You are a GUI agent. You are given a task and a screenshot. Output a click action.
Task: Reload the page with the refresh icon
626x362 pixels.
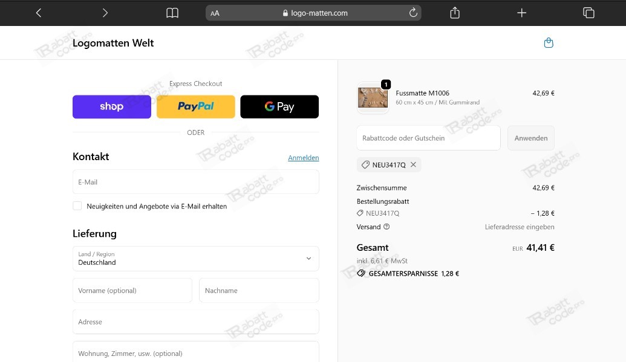coord(413,13)
